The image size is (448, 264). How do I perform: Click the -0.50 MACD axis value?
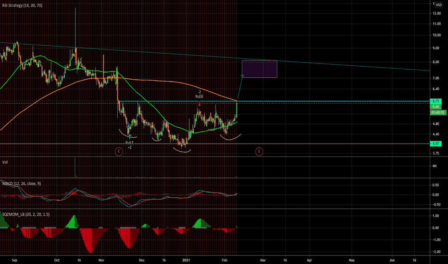[x=436, y=204]
